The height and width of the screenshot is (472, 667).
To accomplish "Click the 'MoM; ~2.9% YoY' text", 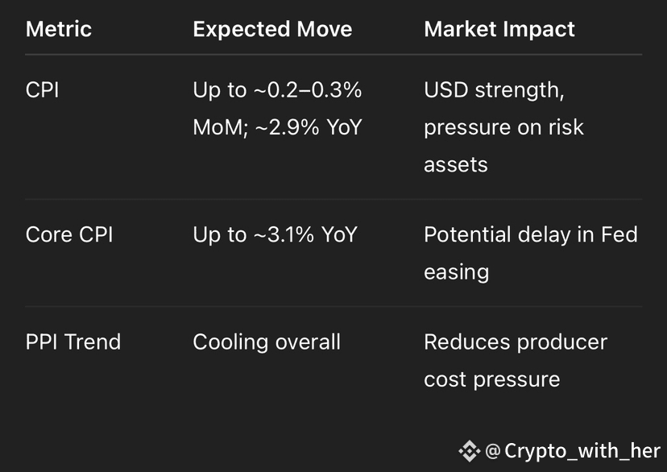I will (x=277, y=127).
